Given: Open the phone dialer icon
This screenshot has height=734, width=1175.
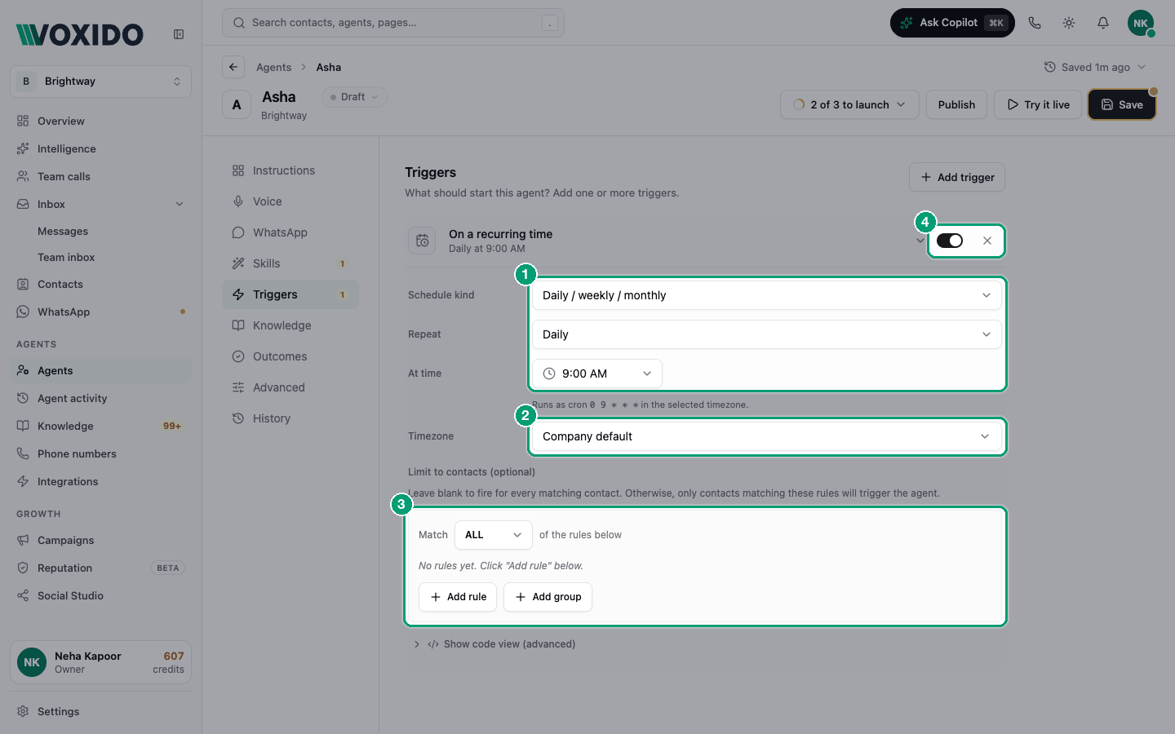Looking at the screenshot, I should coord(1035,23).
